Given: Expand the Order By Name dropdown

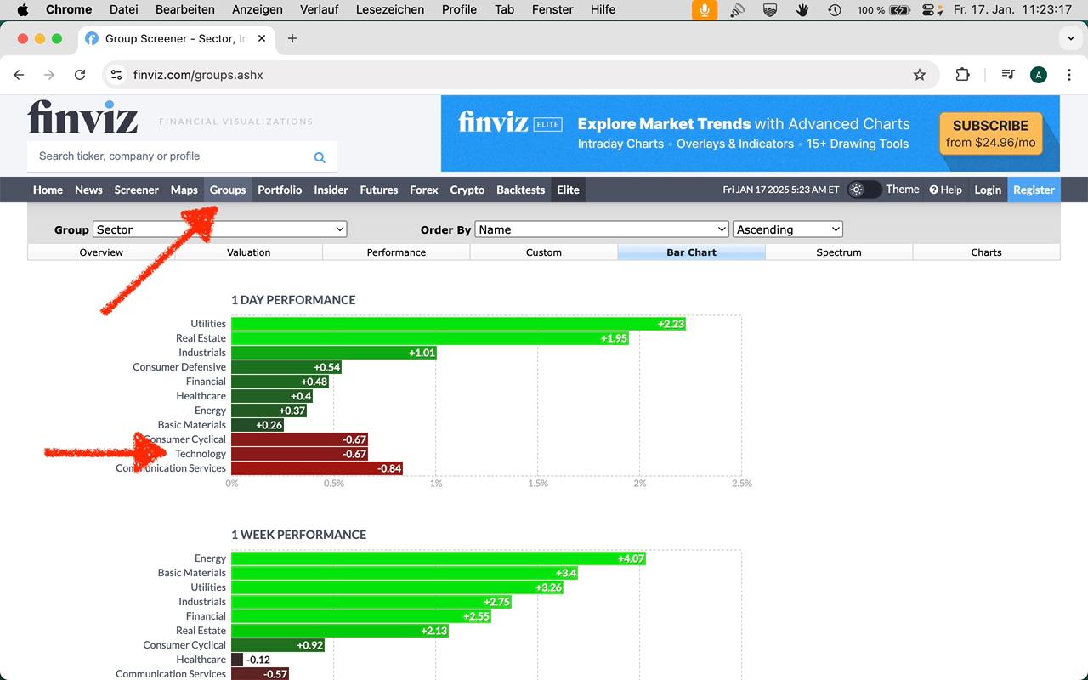Looking at the screenshot, I should point(602,229).
